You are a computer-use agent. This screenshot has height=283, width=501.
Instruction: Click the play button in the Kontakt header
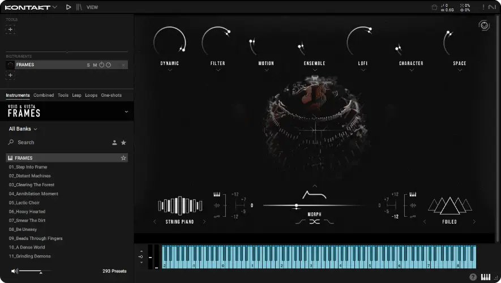pos(68,7)
